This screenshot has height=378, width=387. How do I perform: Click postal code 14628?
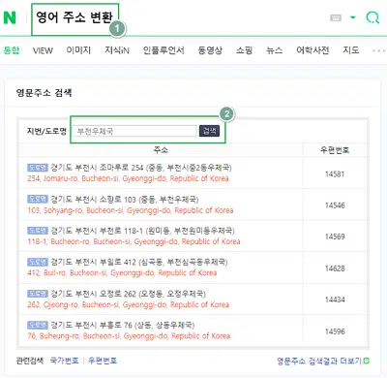click(x=335, y=268)
